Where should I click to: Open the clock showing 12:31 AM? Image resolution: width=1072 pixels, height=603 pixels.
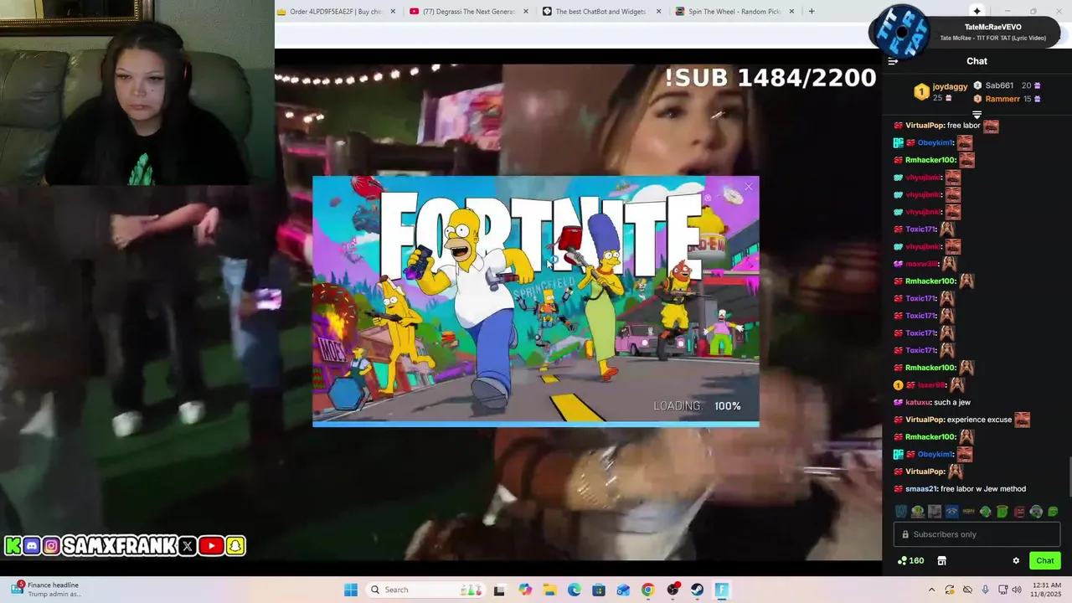pos(1047,590)
